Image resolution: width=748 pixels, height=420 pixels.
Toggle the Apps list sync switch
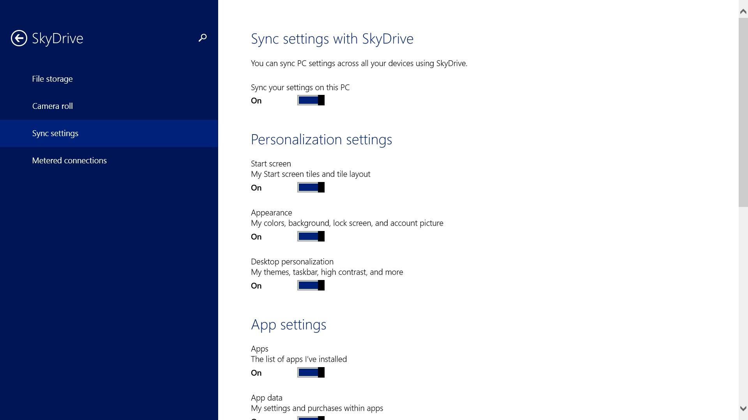pyautogui.click(x=311, y=373)
